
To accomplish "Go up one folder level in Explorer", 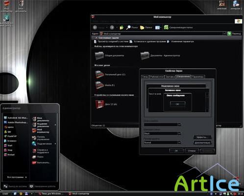I will [x=122, y=28].
